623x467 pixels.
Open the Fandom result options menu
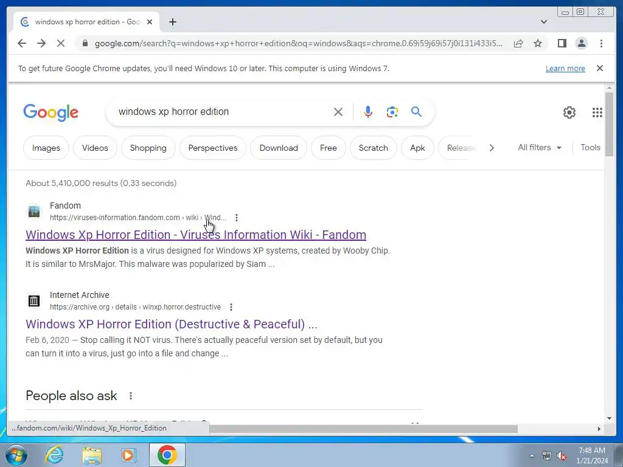coord(237,218)
